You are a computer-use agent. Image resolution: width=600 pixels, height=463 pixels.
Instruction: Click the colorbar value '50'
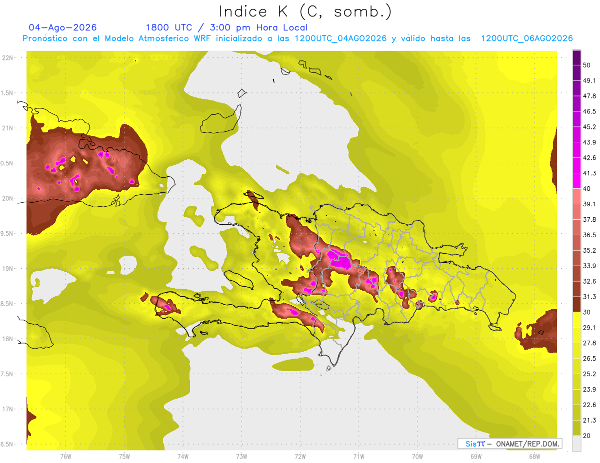click(588, 65)
